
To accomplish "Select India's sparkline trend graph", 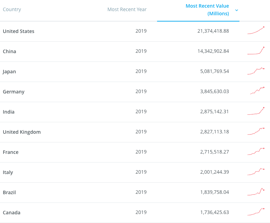I will (256, 111).
